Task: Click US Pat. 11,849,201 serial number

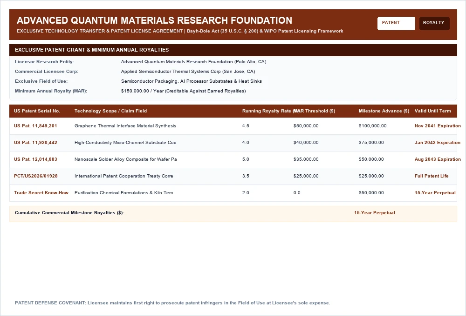Action: point(35,126)
